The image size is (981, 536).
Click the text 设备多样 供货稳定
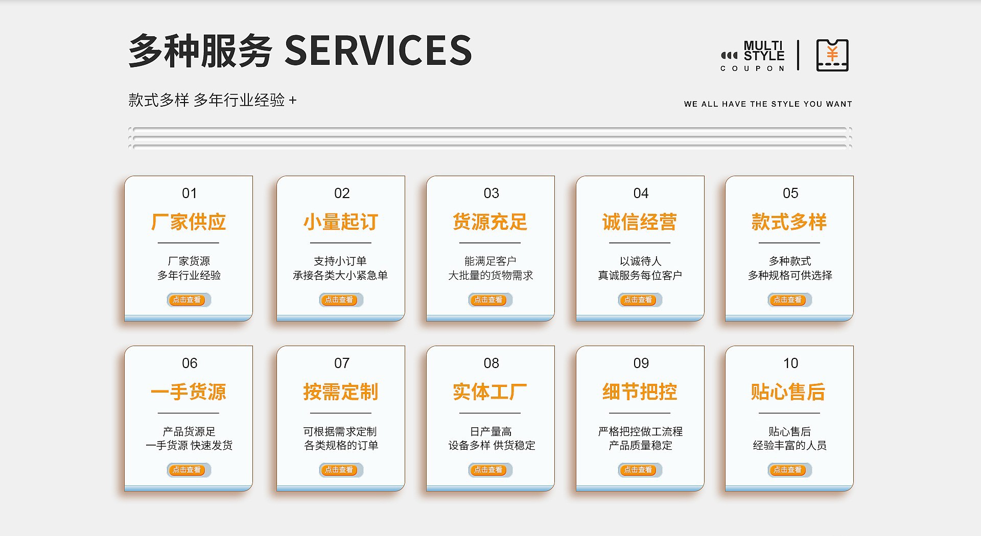click(492, 446)
